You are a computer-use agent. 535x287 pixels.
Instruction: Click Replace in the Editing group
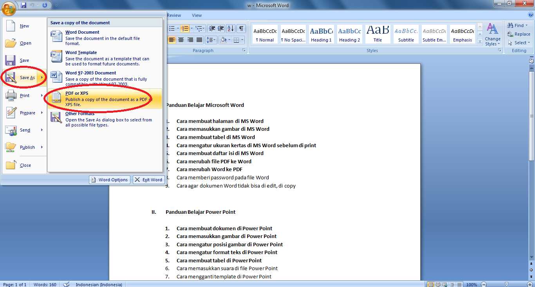point(519,34)
